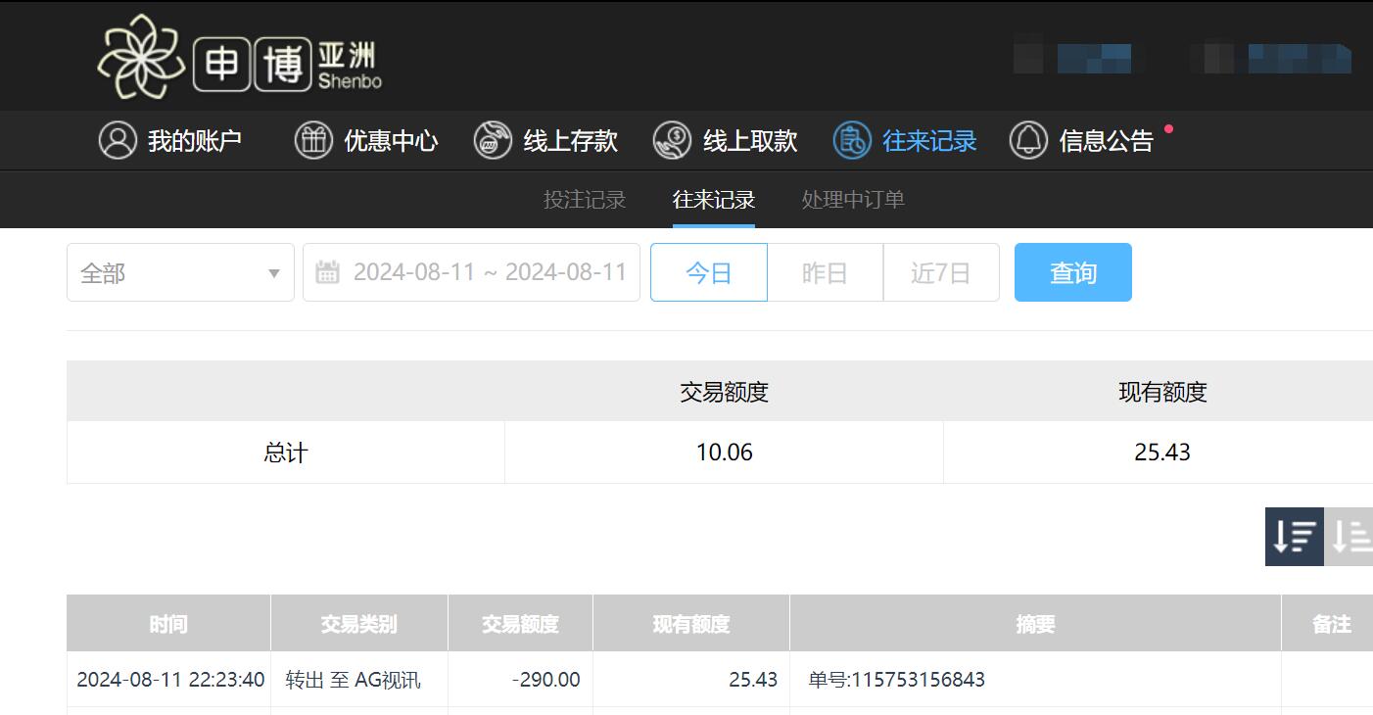This screenshot has height=715, width=1373.
Task: Click the 我的账户 account icon
Action: pos(118,140)
